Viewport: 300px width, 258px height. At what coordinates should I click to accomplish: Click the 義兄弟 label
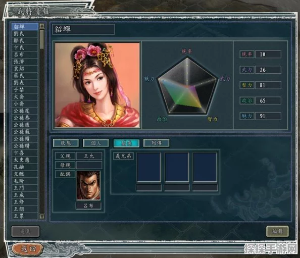(123, 156)
